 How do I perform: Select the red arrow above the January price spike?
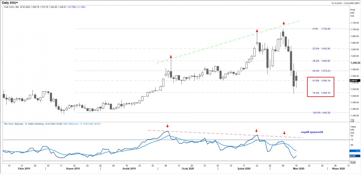coord(171,57)
